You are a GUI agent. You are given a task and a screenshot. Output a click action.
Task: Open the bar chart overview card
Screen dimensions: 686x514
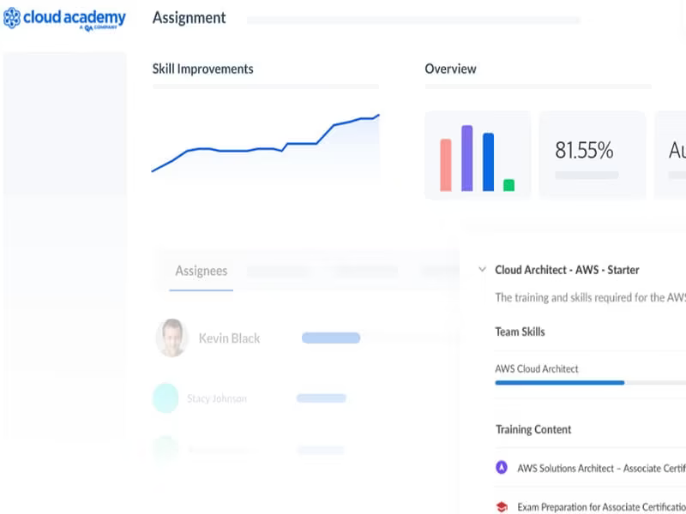(x=478, y=155)
